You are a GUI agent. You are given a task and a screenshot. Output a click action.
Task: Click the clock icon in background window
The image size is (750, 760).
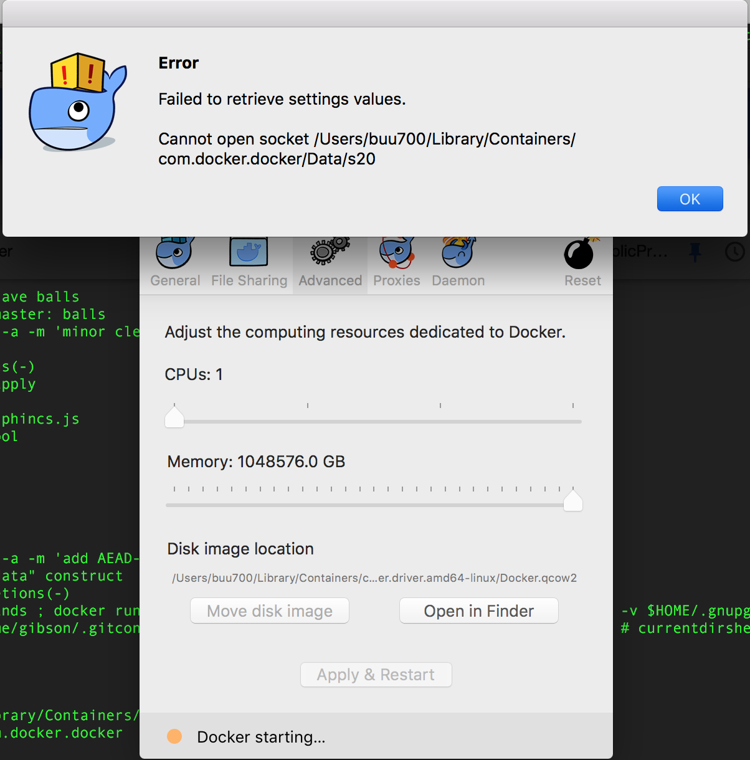735,252
